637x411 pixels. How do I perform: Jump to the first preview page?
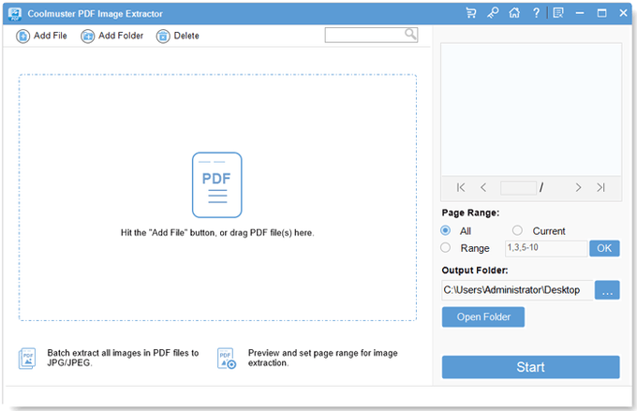pos(461,187)
